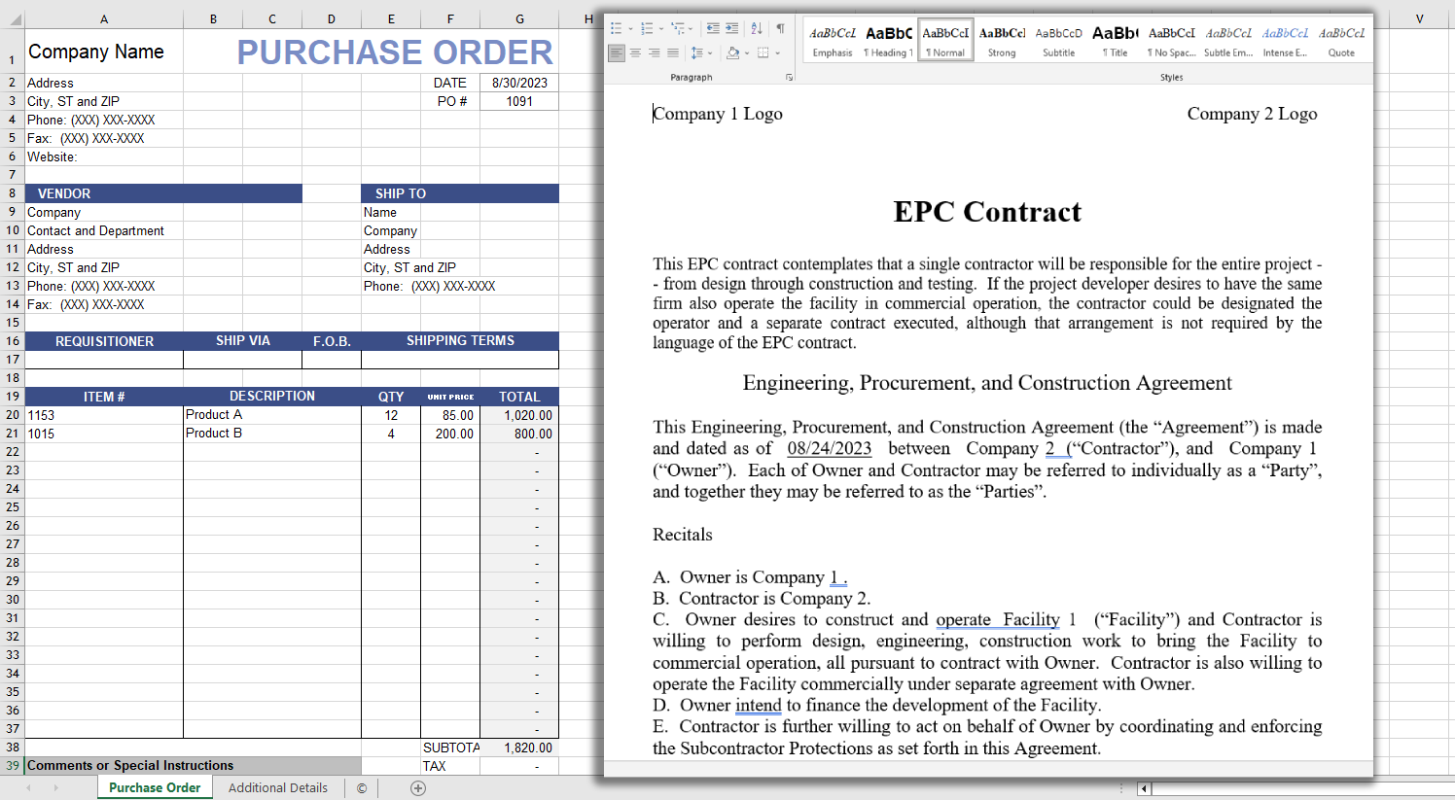Viewport: 1455px width, 800px height.
Task: Insert a new worksheet with the plus button
Action: pyautogui.click(x=417, y=787)
